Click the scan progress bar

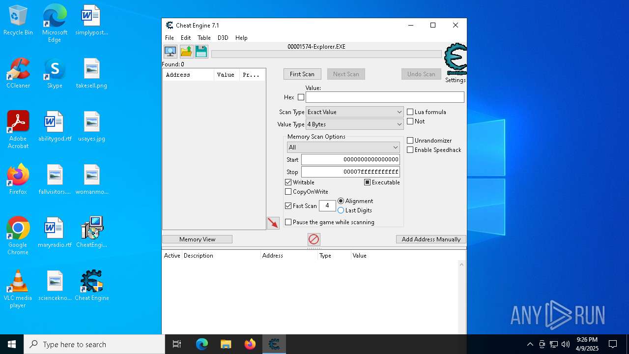click(326, 54)
